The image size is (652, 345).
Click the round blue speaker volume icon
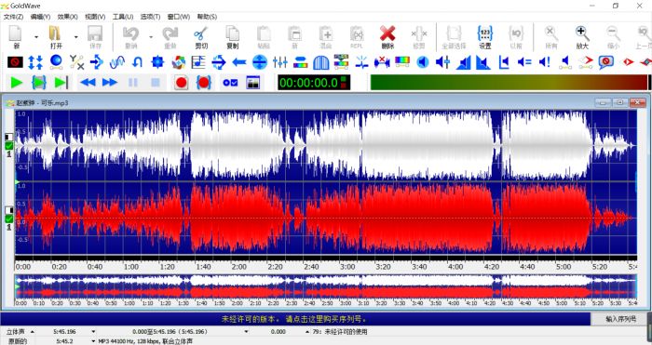pos(423,62)
